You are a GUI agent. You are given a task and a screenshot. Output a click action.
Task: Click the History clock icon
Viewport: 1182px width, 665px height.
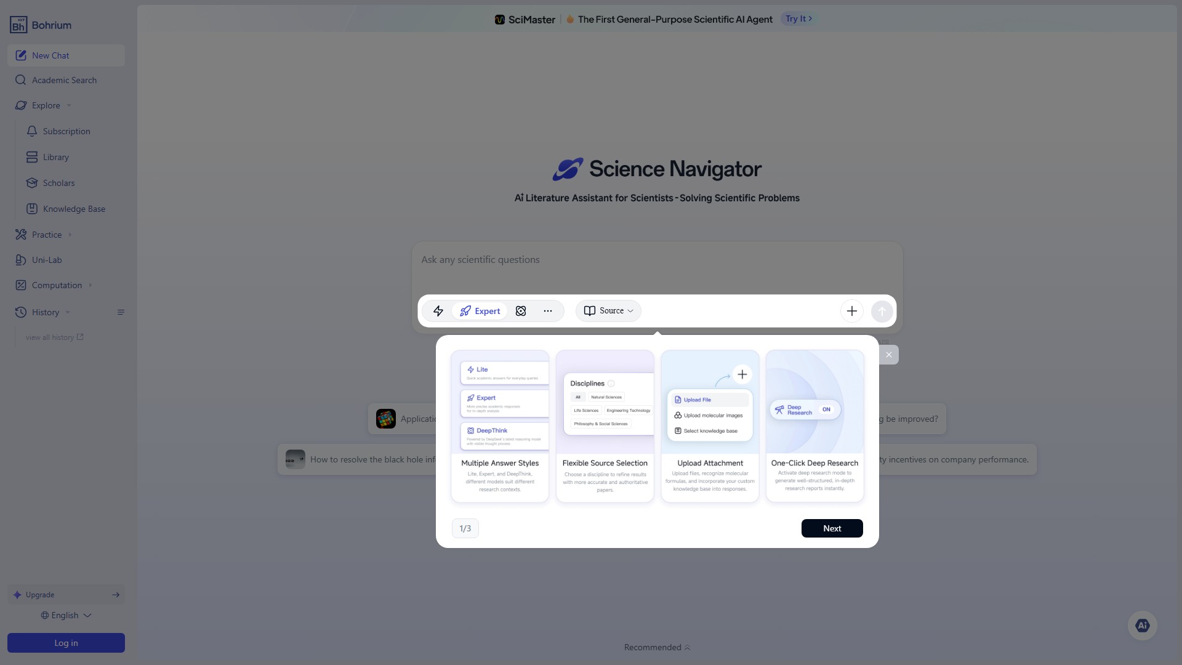pyautogui.click(x=21, y=312)
